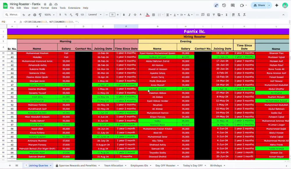Open the all sheets list icon
The image size is (291, 169).
pos(17,166)
